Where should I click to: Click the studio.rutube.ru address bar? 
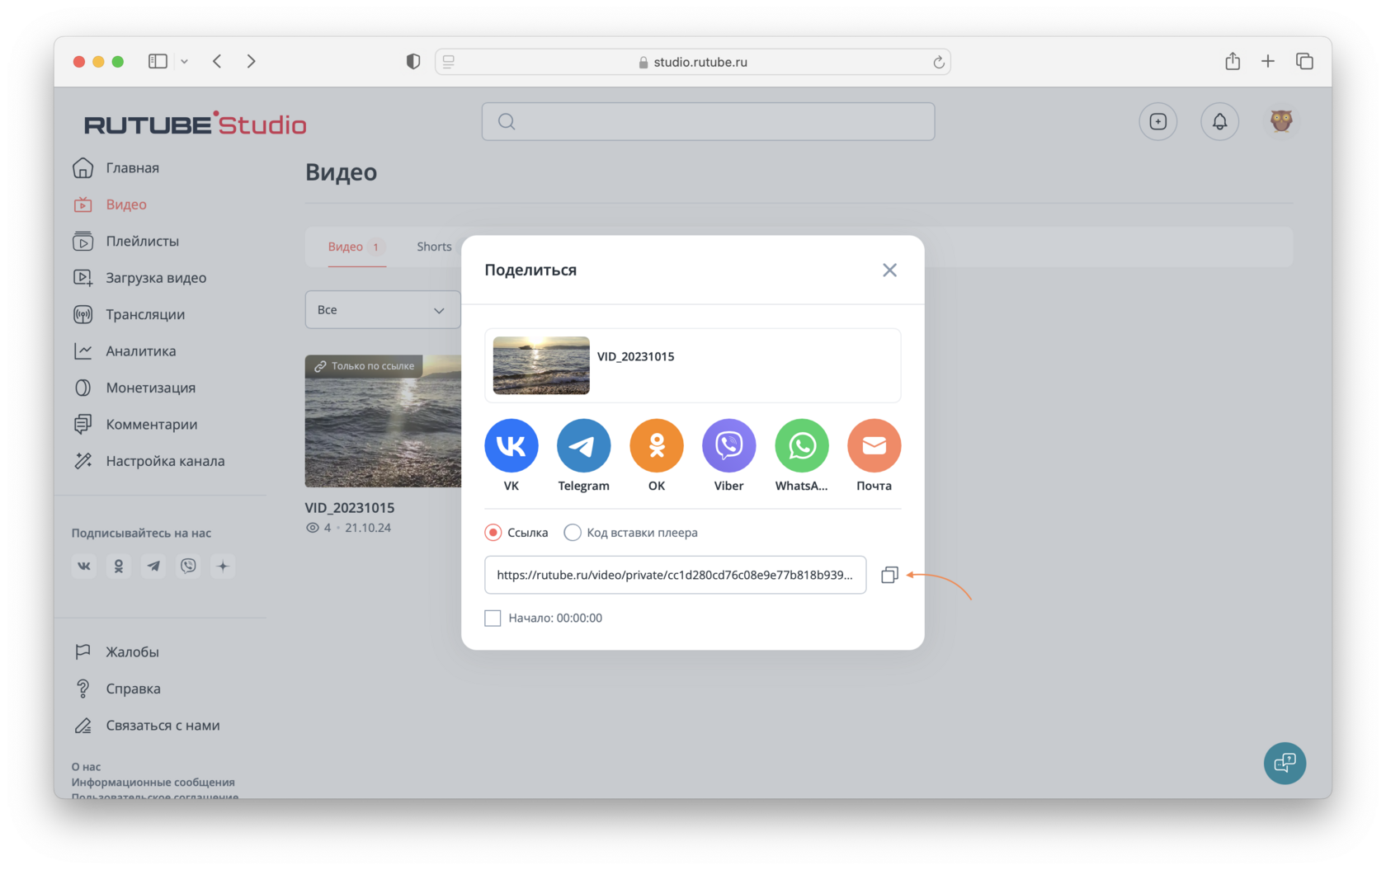click(693, 62)
